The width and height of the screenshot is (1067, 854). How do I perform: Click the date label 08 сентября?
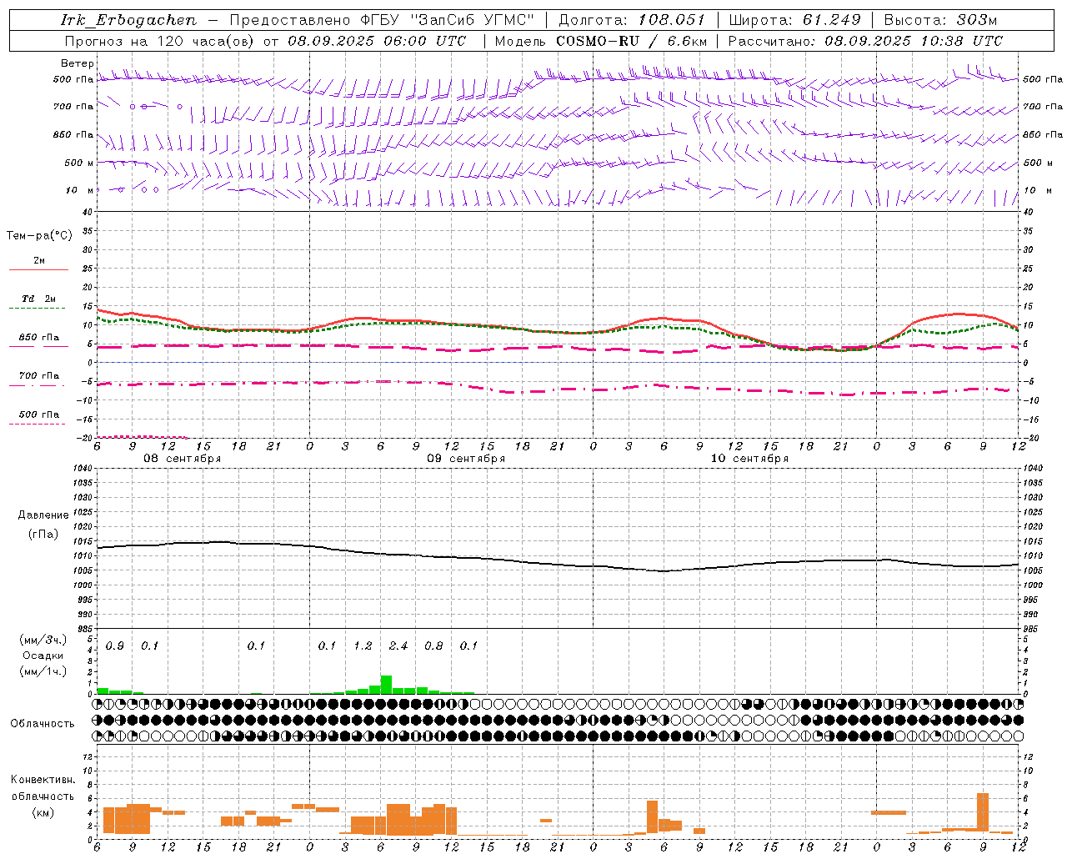click(x=183, y=459)
